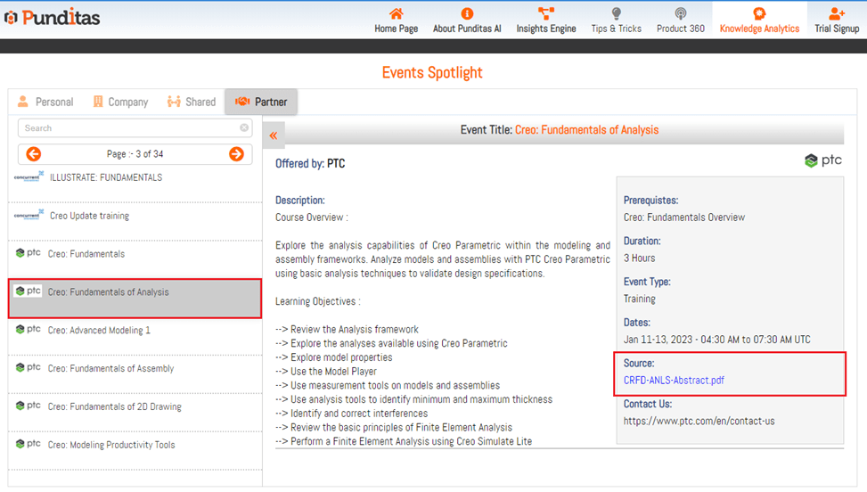The image size is (867, 492).
Task: Open the Trial Signup icon
Action: [x=837, y=13]
